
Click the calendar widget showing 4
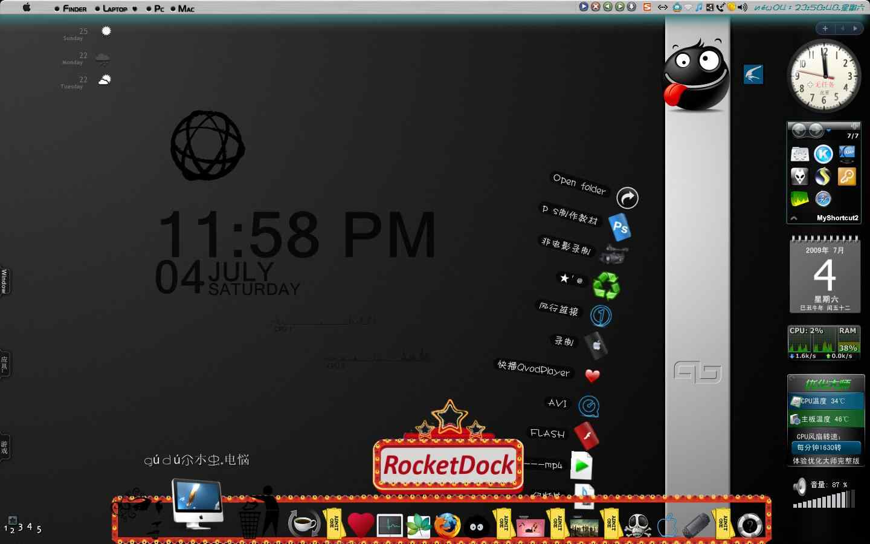pyautogui.click(x=825, y=275)
